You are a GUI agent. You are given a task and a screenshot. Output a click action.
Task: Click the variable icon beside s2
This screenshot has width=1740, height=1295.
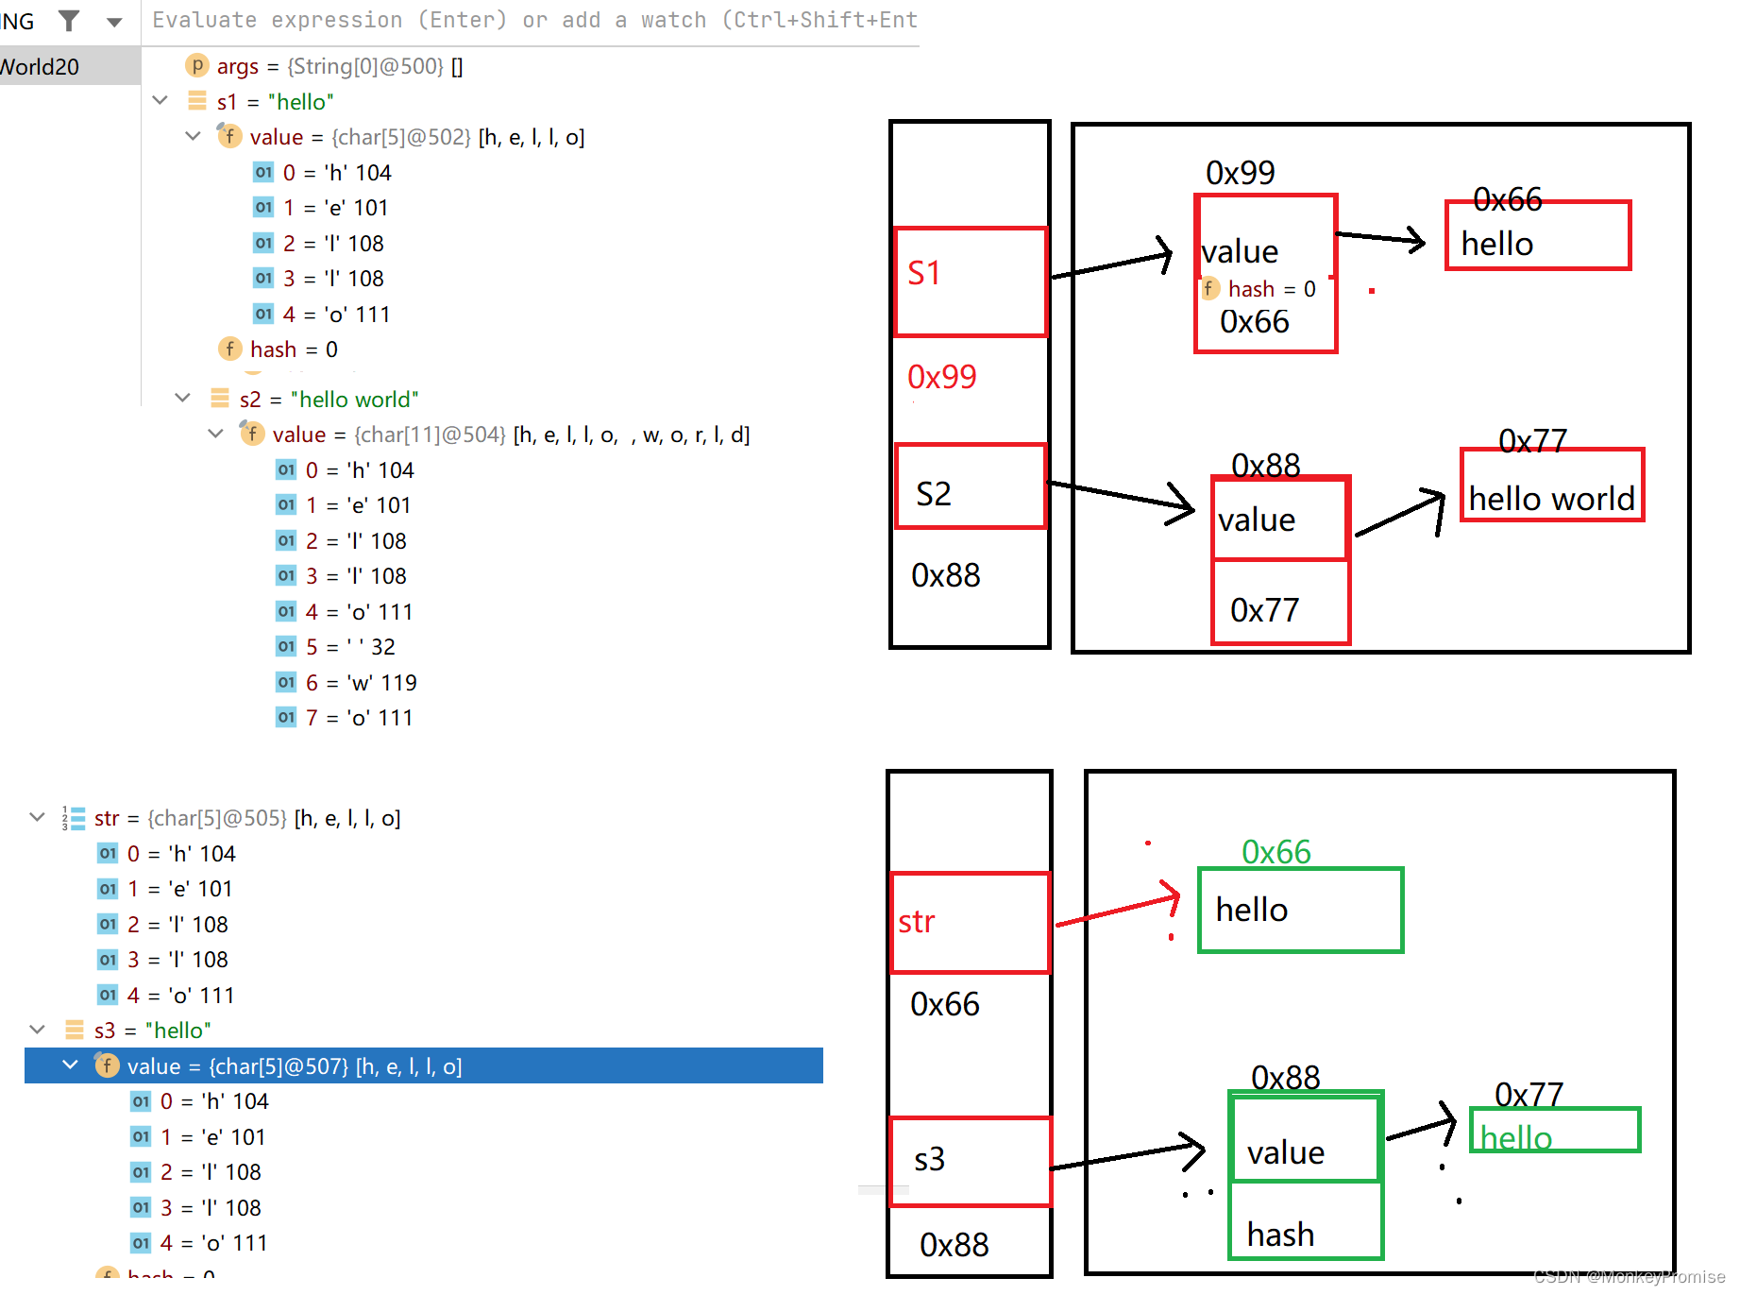[x=219, y=399]
